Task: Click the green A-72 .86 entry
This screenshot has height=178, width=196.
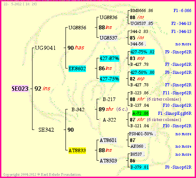Action: [x=140, y=113]
